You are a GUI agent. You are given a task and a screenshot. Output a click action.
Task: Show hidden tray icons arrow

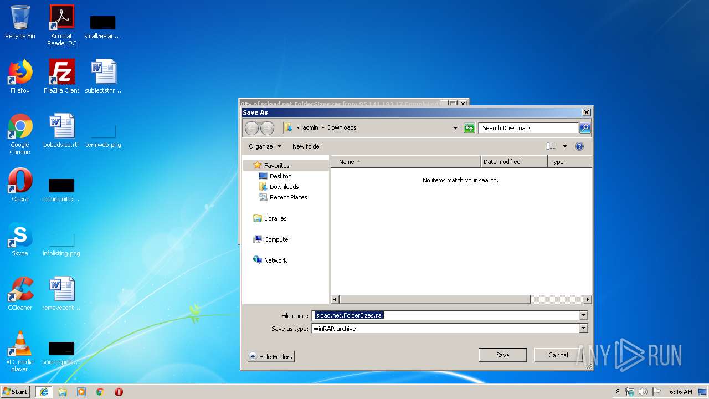click(618, 392)
